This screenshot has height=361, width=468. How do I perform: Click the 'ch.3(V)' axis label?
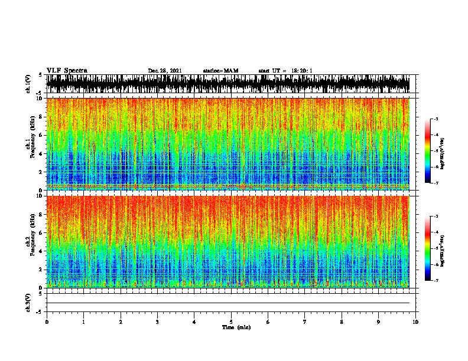coord(28,303)
